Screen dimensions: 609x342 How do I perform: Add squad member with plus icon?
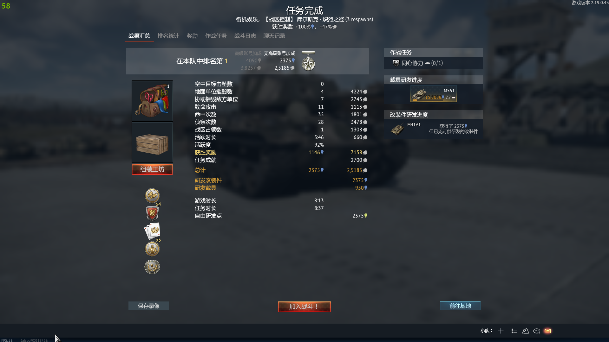coord(501,331)
